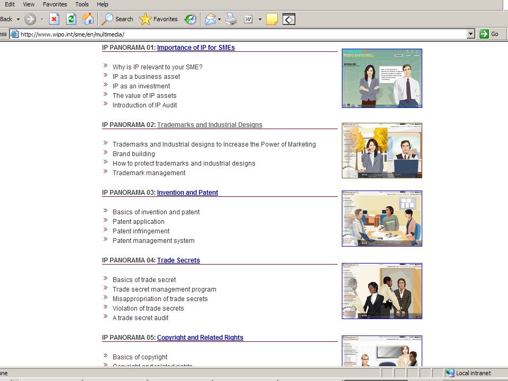Viewport: 508px width, 381px height.
Task: Click the IP Panorama 05 thumbnail image
Action: click(x=382, y=351)
